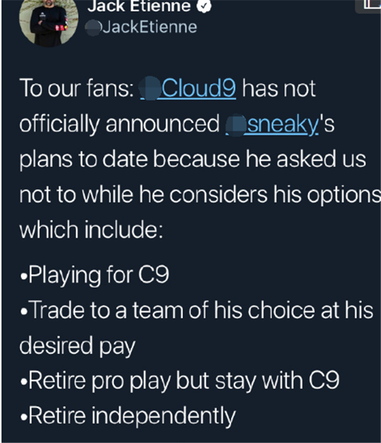Click the 'officially announced' text
381x443 pixels.
tap(119, 124)
